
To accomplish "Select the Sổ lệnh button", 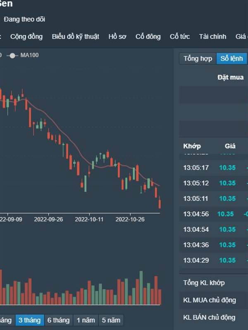I will [231, 59].
